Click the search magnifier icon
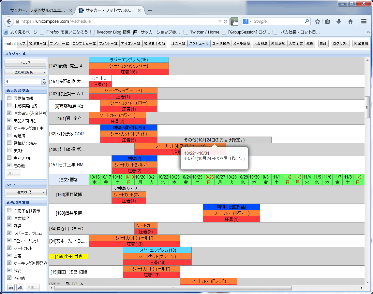 point(307,21)
